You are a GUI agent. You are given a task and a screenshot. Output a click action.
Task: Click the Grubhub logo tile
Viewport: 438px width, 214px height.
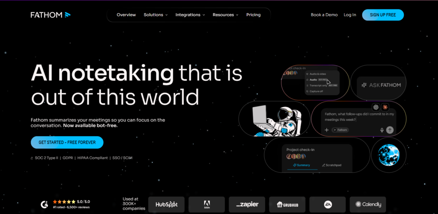tap(287, 205)
